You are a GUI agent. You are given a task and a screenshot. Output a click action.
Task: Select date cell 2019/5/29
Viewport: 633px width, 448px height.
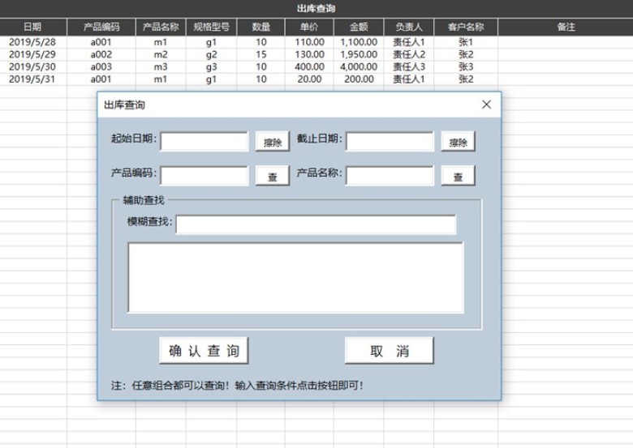point(32,54)
